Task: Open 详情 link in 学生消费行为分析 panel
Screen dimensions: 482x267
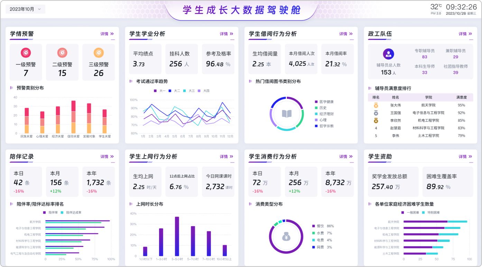Action: coord(346,157)
